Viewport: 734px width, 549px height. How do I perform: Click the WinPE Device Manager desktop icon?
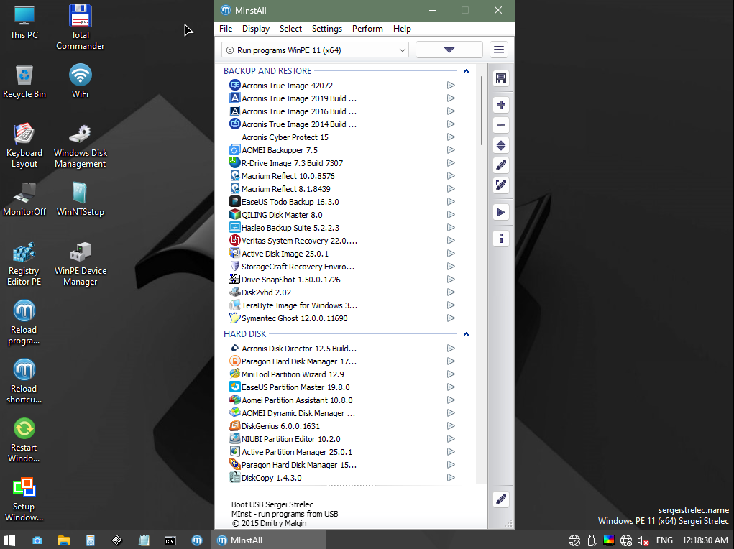pos(80,264)
